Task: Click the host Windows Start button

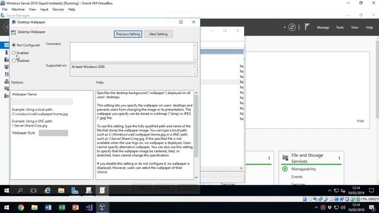Action: tap(7, 208)
